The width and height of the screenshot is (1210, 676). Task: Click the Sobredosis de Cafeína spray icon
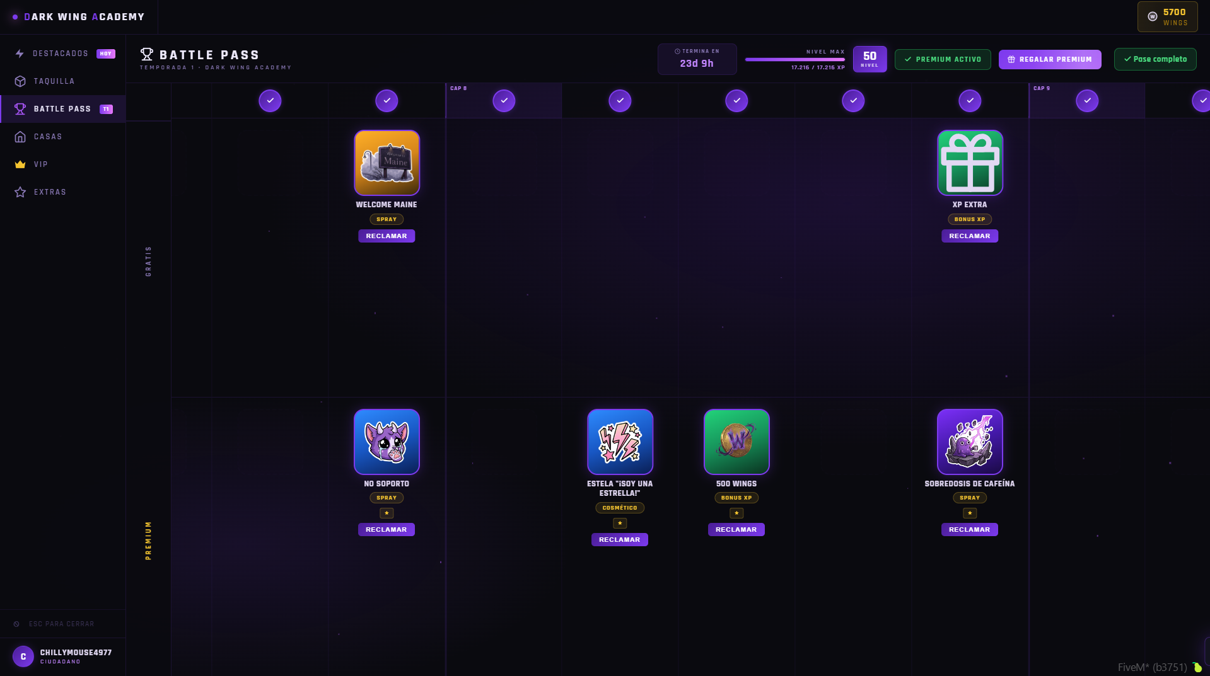[970, 442]
